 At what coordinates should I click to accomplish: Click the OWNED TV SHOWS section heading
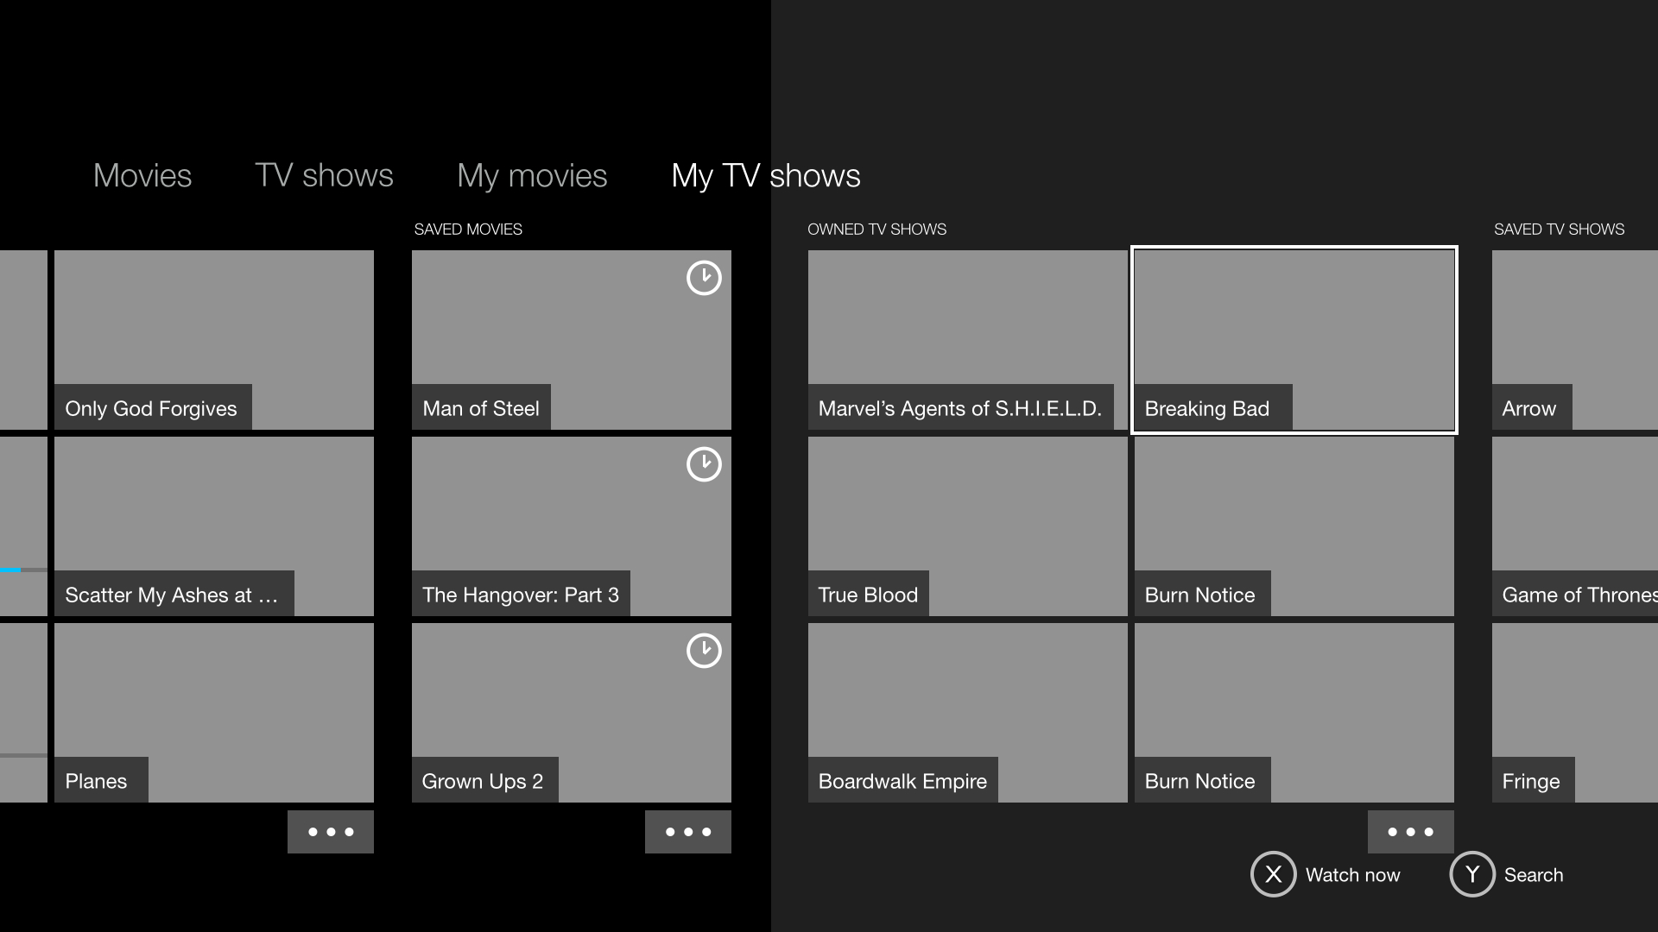click(876, 230)
